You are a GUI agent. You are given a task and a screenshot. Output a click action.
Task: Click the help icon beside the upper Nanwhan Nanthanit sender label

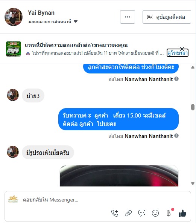point(176,79)
